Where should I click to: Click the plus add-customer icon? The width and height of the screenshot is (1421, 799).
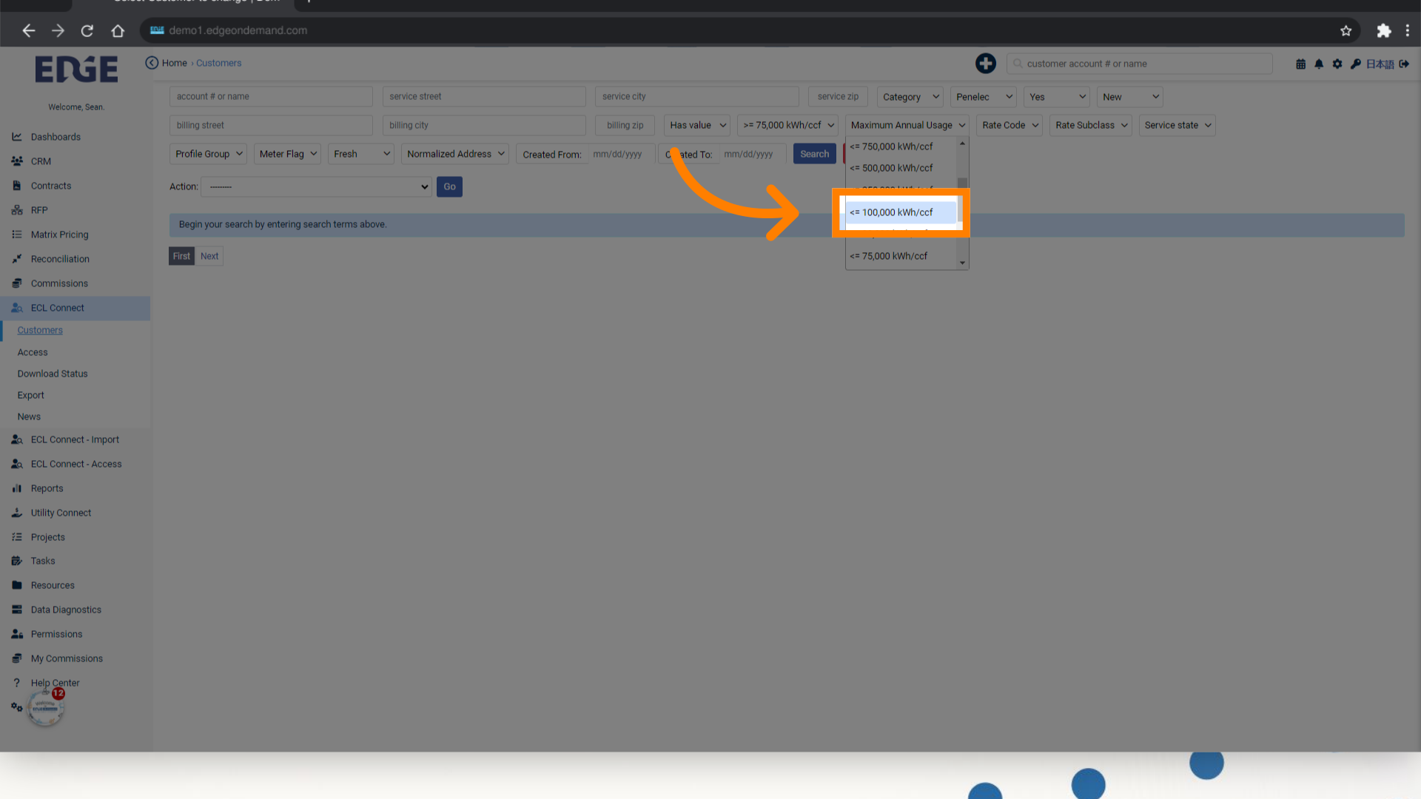point(985,64)
